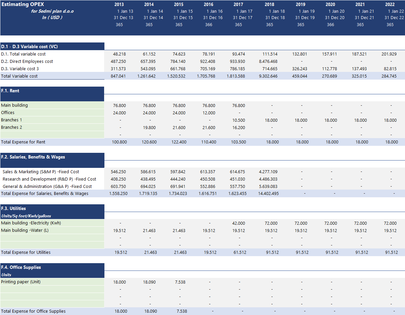Select the "F.3. Utilities" section header
The height and width of the screenshot is (315, 405).
pyautogui.click(x=14, y=208)
